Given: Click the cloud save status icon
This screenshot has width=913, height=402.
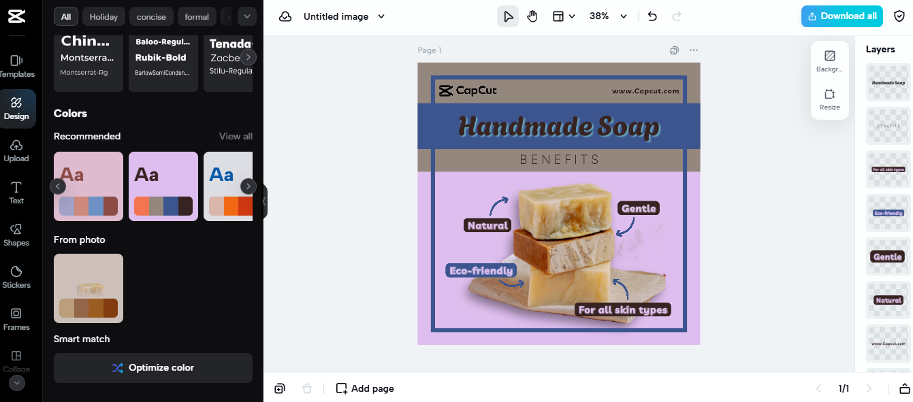Looking at the screenshot, I should 285,16.
